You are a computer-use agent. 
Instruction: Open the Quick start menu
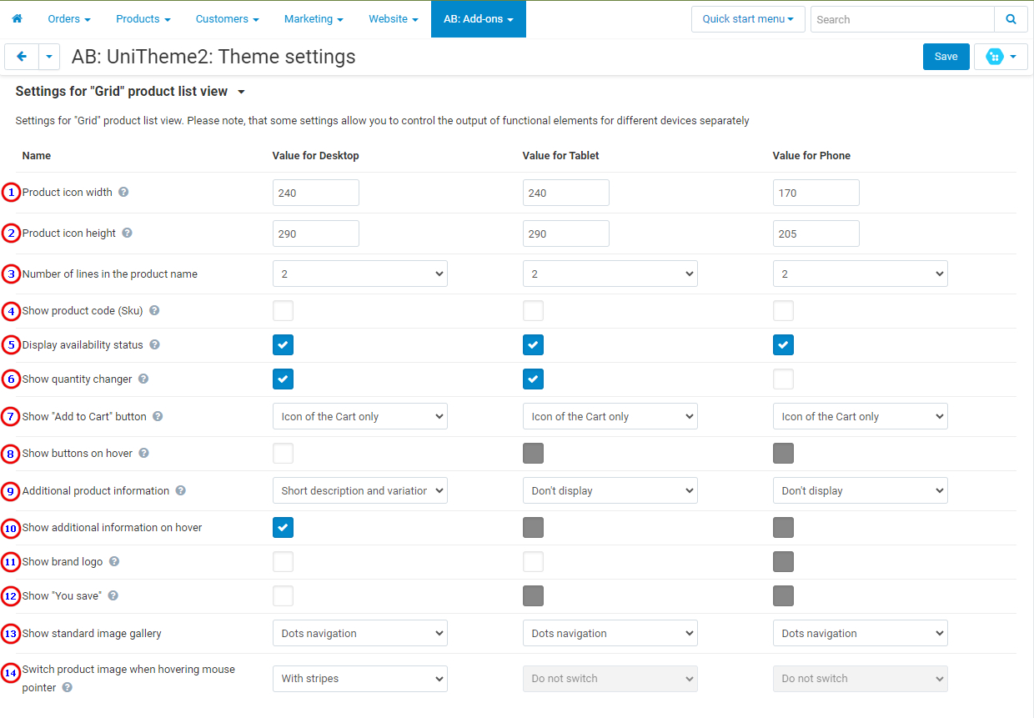[747, 19]
